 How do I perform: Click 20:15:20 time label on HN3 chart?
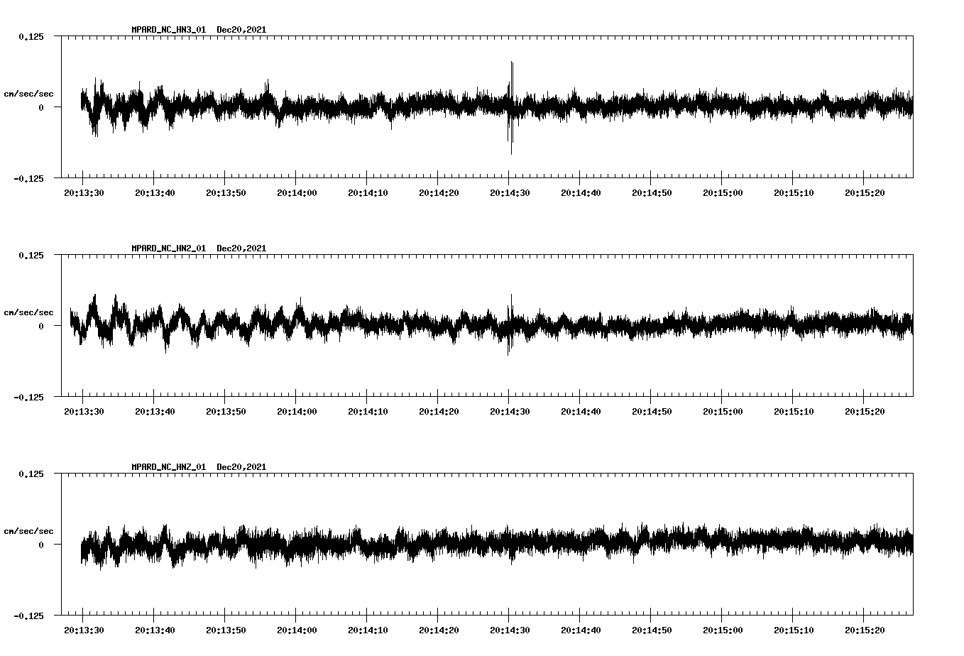(865, 192)
